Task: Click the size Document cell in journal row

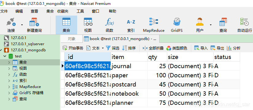Action: pos(190,66)
